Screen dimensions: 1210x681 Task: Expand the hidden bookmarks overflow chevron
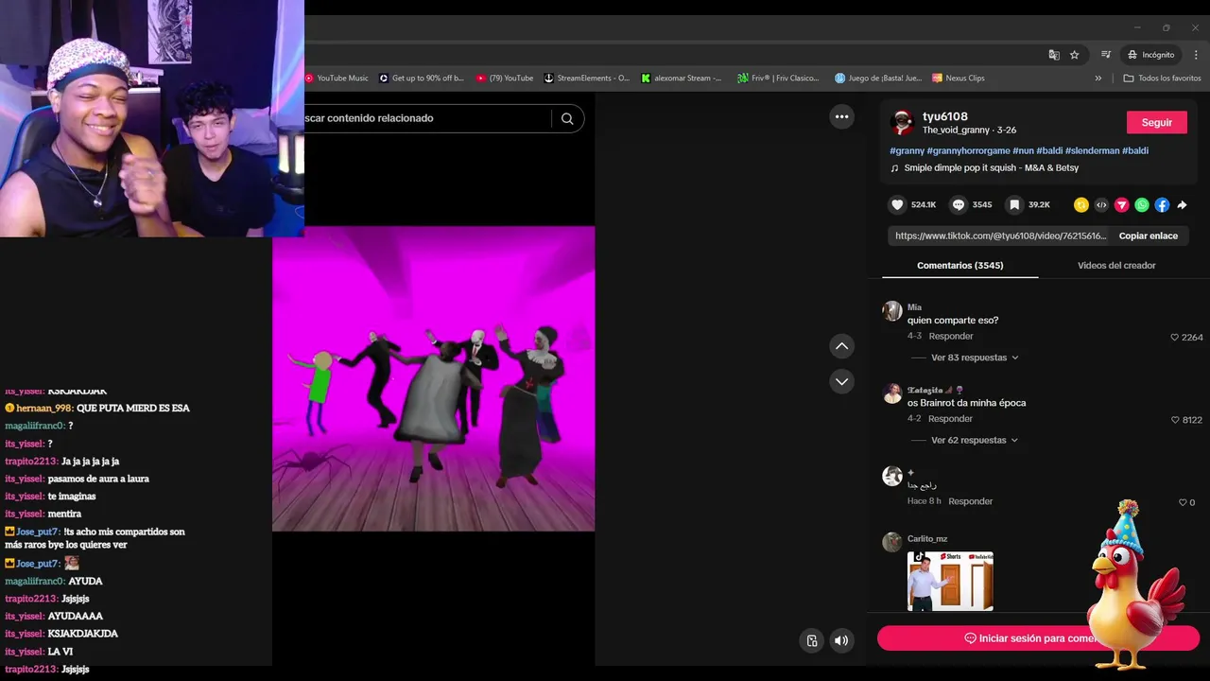point(1098,79)
